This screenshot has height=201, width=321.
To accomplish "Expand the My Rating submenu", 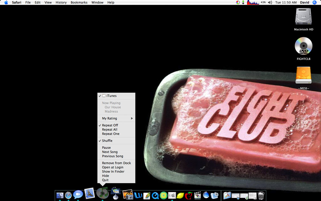I will pos(116,118).
